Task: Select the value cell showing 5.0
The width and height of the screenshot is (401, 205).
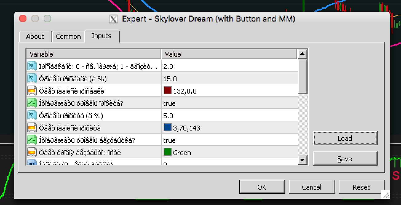Action: (x=230, y=115)
